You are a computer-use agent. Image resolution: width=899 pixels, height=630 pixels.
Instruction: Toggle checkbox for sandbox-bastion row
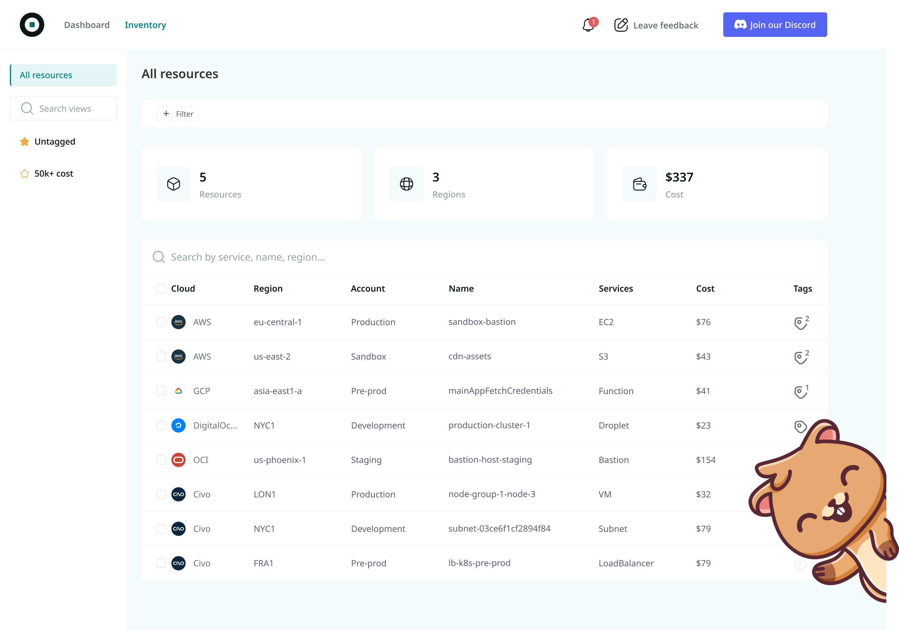point(159,321)
